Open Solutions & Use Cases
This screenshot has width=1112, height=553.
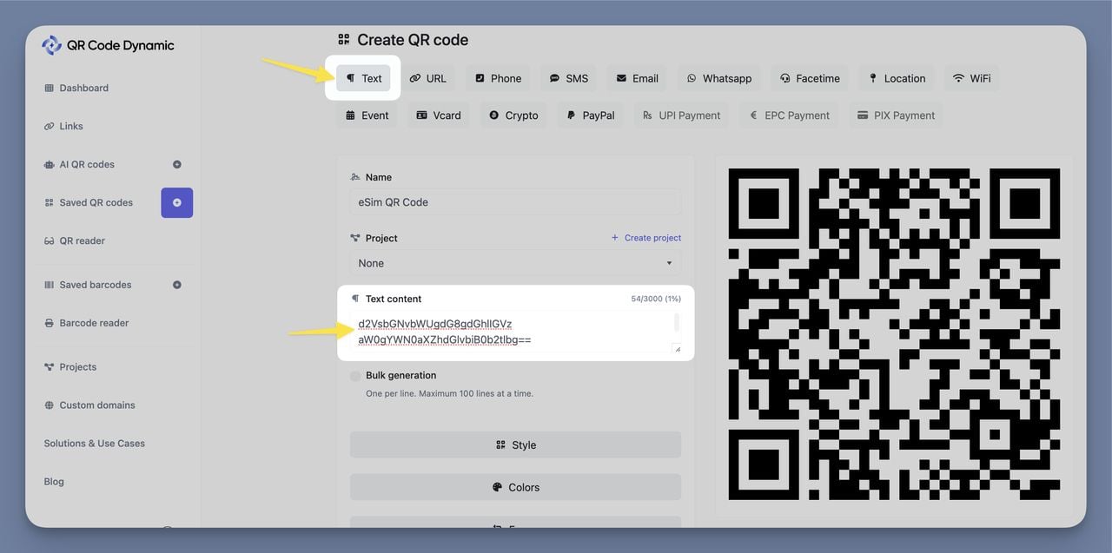95,444
